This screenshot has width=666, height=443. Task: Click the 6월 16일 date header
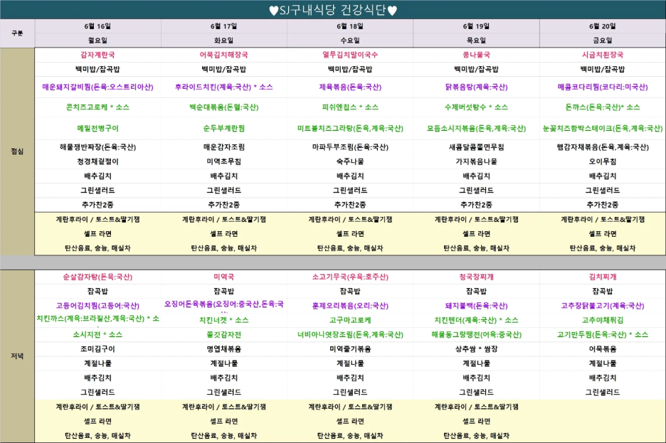(x=97, y=26)
